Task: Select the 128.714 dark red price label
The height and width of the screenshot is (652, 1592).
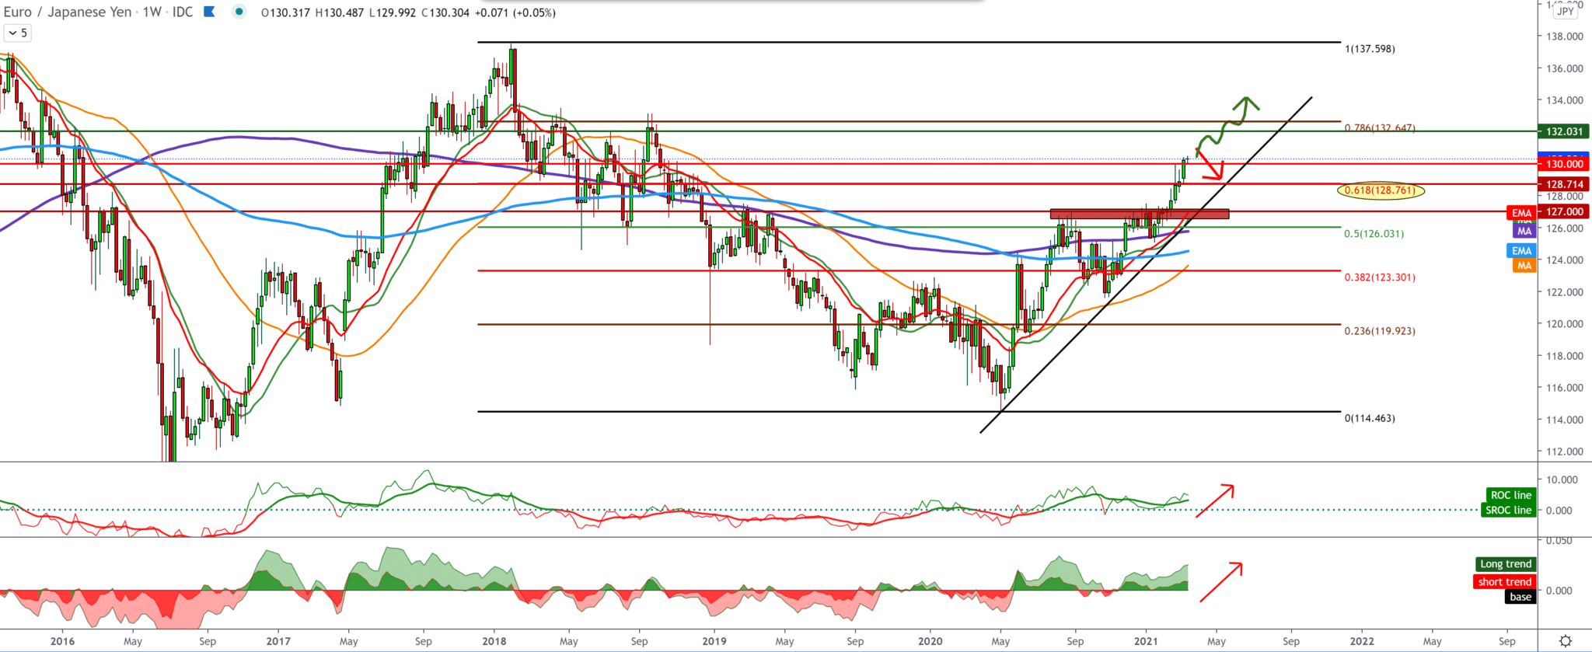Action: point(1564,184)
